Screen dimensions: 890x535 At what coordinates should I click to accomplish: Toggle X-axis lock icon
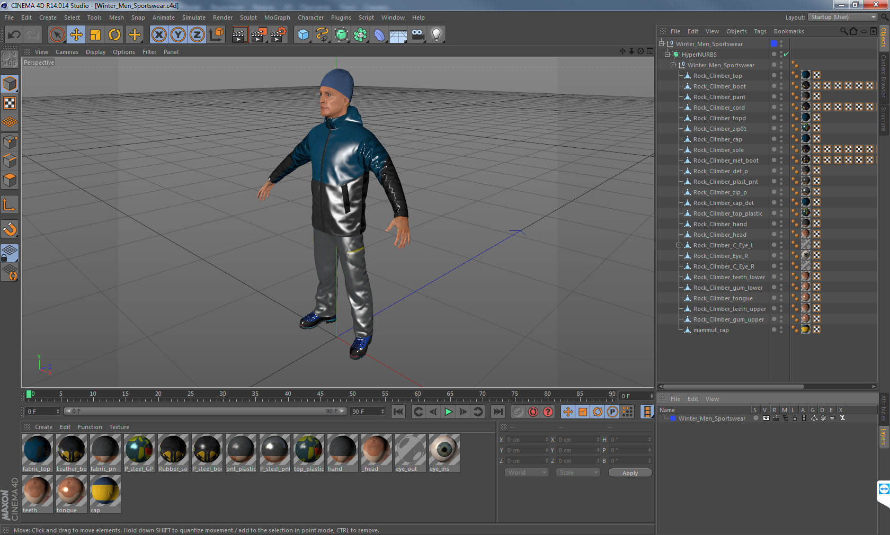[x=158, y=35]
